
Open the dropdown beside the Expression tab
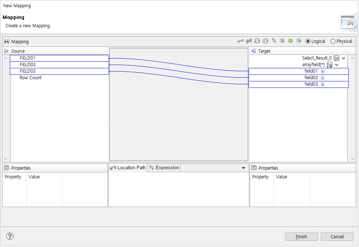pyautogui.click(x=243, y=167)
